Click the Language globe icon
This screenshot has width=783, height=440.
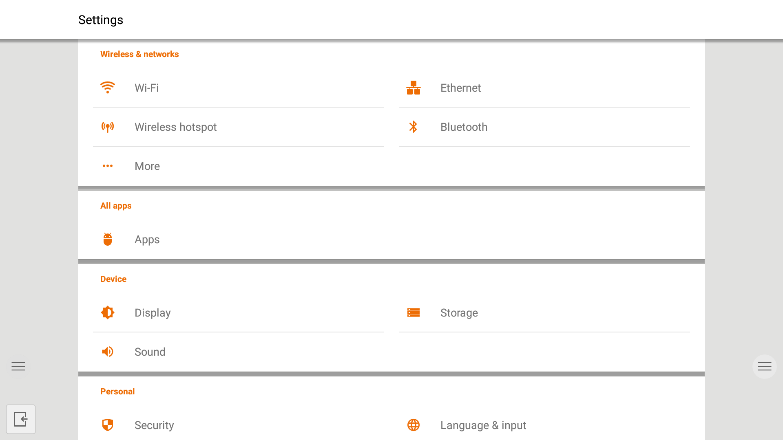413,425
